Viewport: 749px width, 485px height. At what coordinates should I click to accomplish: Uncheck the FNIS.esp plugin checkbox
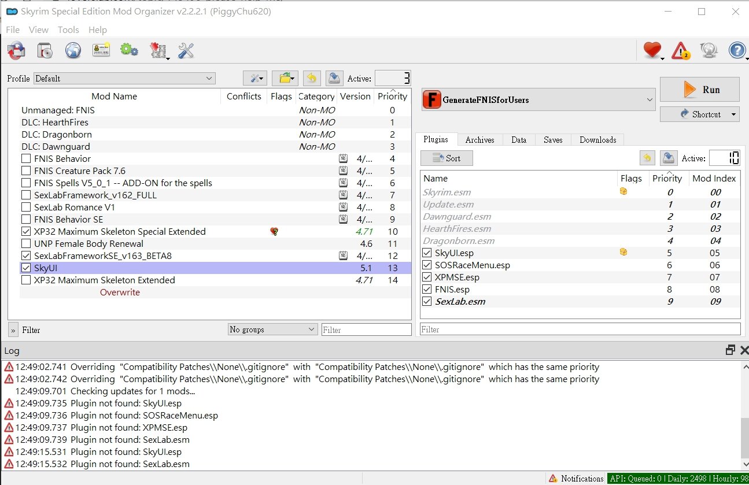coord(427,289)
